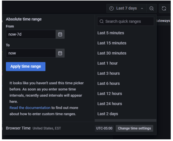Open calendar for To date field
Screen dimensions: 173x141
[60, 53]
